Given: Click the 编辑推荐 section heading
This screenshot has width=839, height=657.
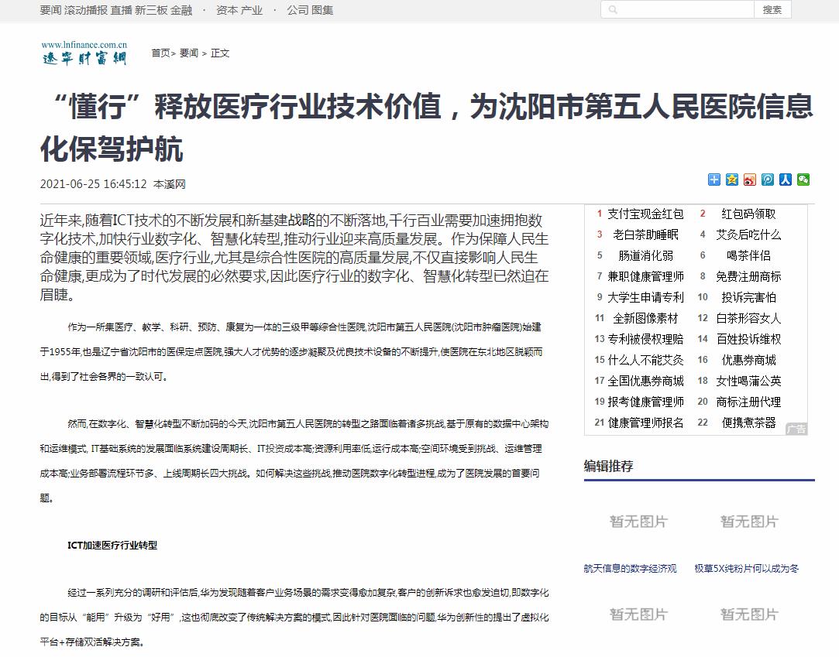Looking at the screenshot, I should point(608,466).
